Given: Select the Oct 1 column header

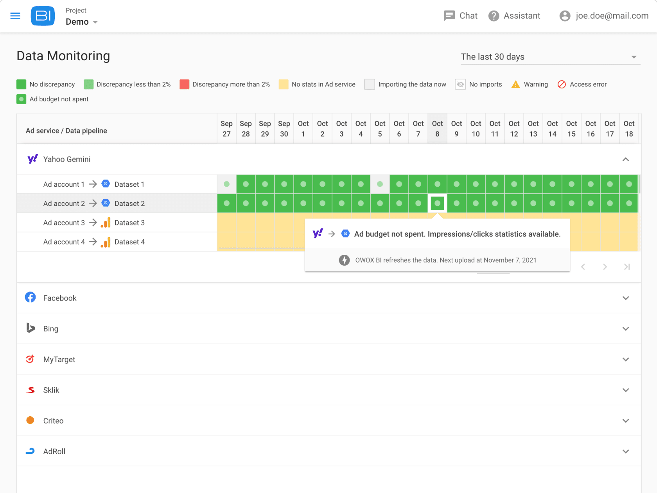Looking at the screenshot, I should 303,129.
